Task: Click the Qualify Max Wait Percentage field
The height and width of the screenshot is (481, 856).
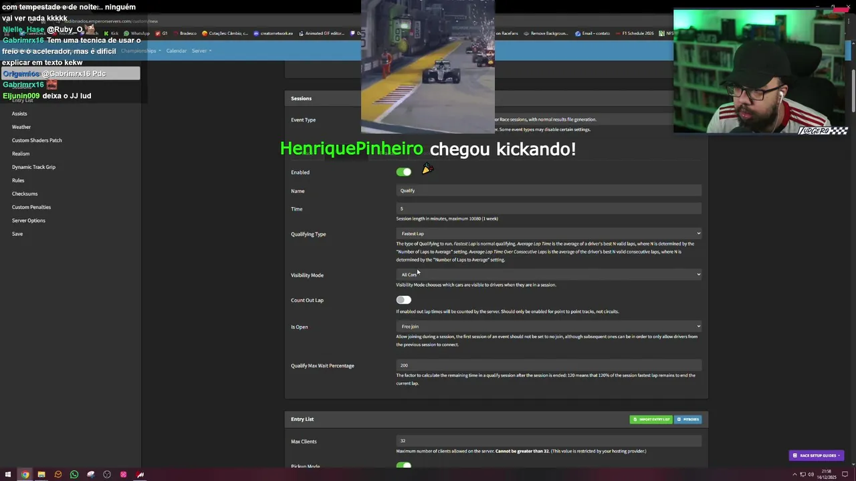Action: [x=549, y=365]
